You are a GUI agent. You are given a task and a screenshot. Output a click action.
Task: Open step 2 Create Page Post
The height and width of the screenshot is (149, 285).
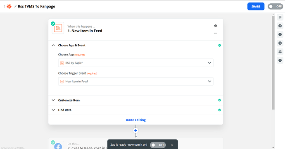[87, 148]
